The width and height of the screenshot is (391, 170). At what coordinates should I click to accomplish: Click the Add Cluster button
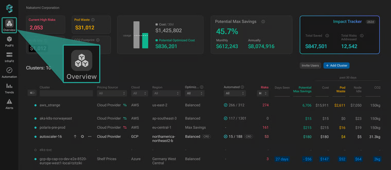(x=336, y=66)
